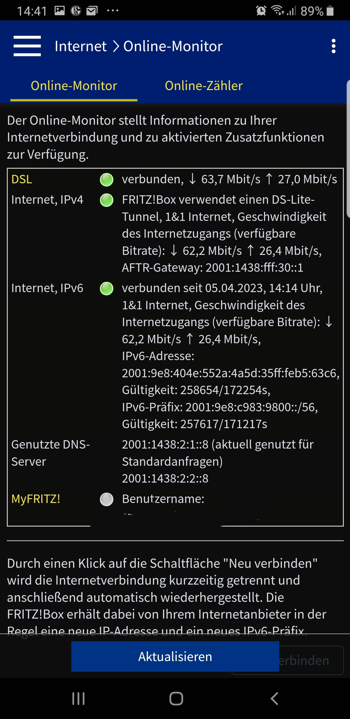The image size is (350, 719).
Task: Tap the IPv6 green status indicator
Action: point(107,289)
